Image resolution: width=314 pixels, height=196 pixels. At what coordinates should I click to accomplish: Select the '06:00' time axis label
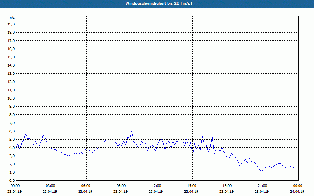click(85, 186)
